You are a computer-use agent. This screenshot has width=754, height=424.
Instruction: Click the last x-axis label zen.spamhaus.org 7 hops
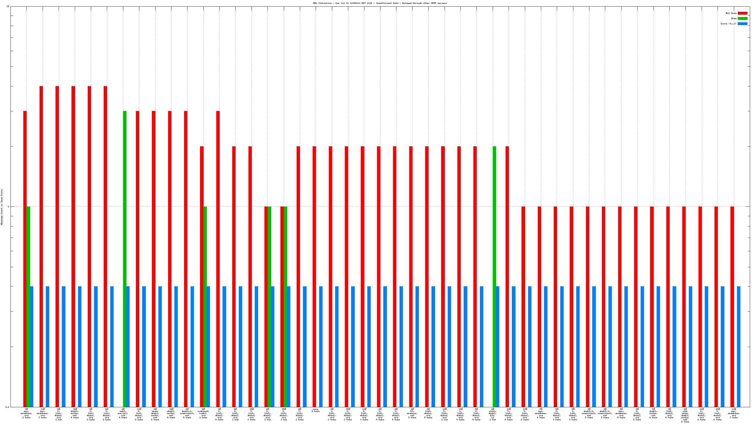click(x=734, y=414)
